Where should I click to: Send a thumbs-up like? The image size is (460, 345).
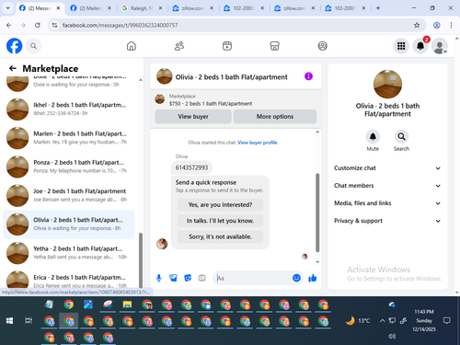[x=313, y=278]
